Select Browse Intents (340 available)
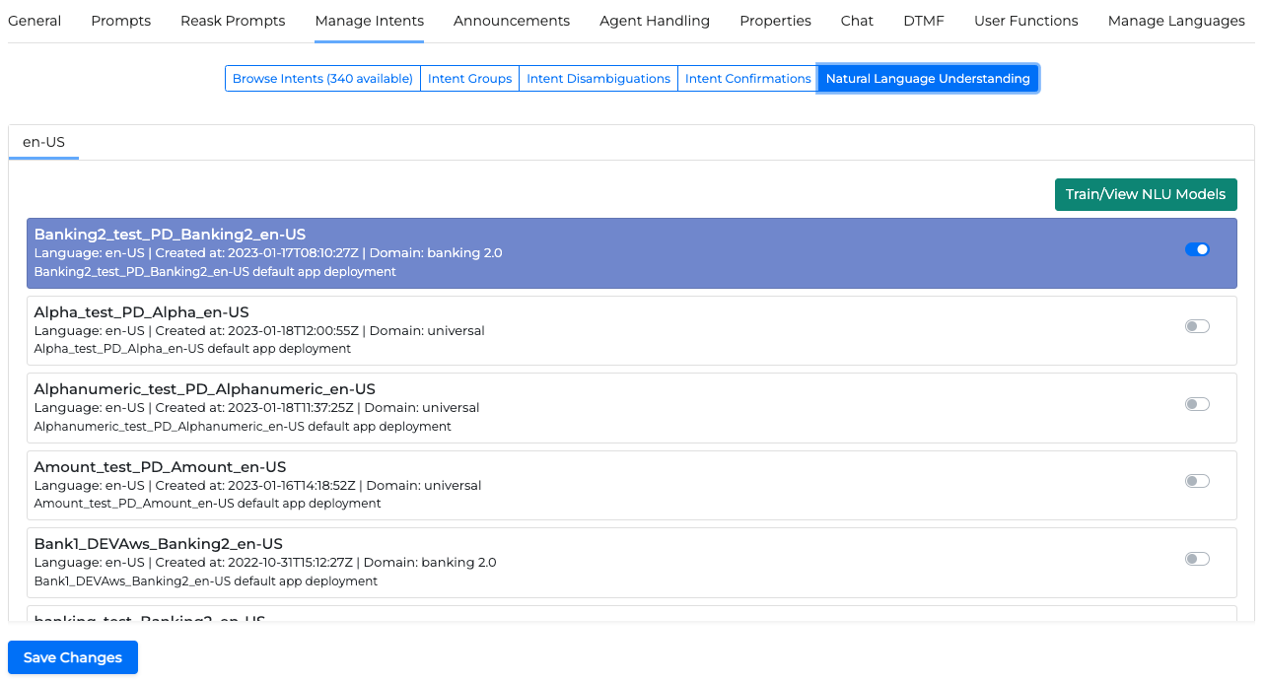Image resolution: width=1265 pixels, height=682 pixels. (322, 79)
